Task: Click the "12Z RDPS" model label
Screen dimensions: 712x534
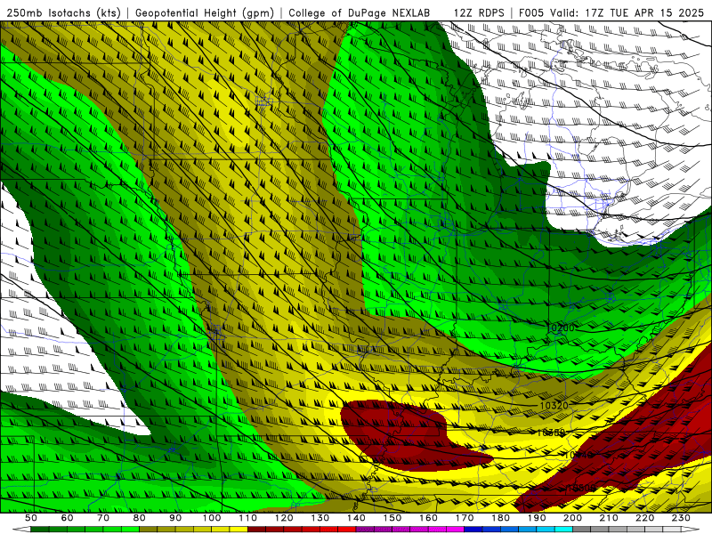Action: [x=479, y=13]
